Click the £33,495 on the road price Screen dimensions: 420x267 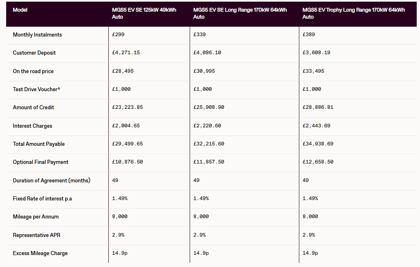click(x=313, y=71)
